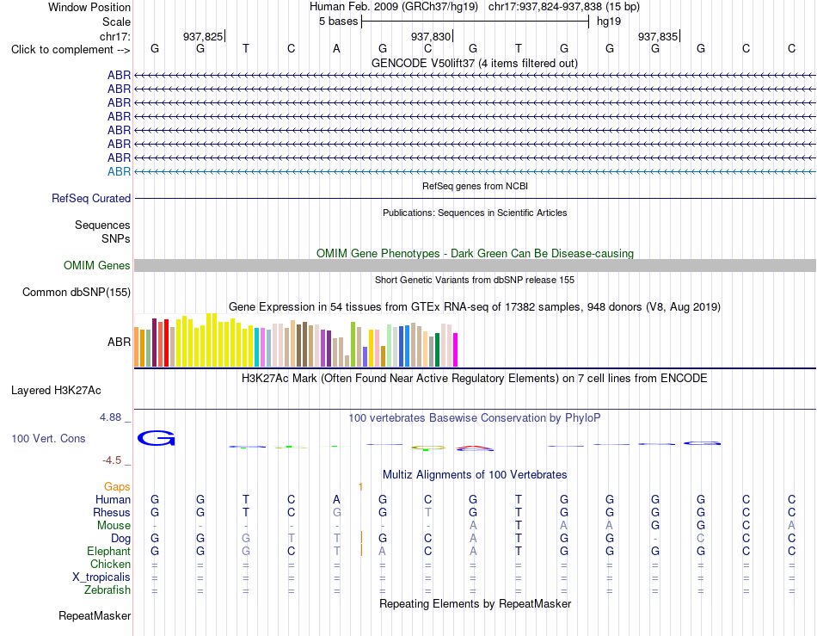This screenshot has height=636, width=817.
Task: Click the 'Mouse' species label
Action: point(114,526)
